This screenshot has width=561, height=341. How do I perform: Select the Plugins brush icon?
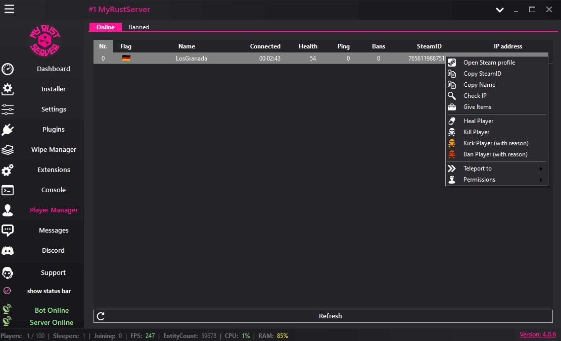click(8, 129)
